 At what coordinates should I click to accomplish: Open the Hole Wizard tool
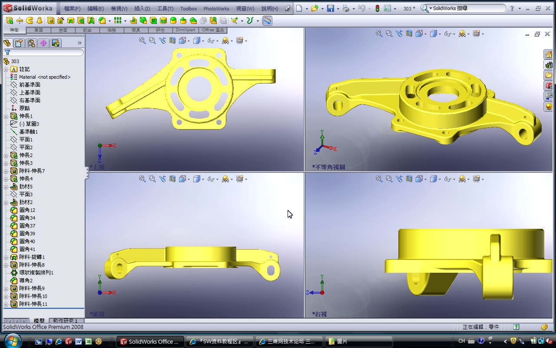[60, 20]
